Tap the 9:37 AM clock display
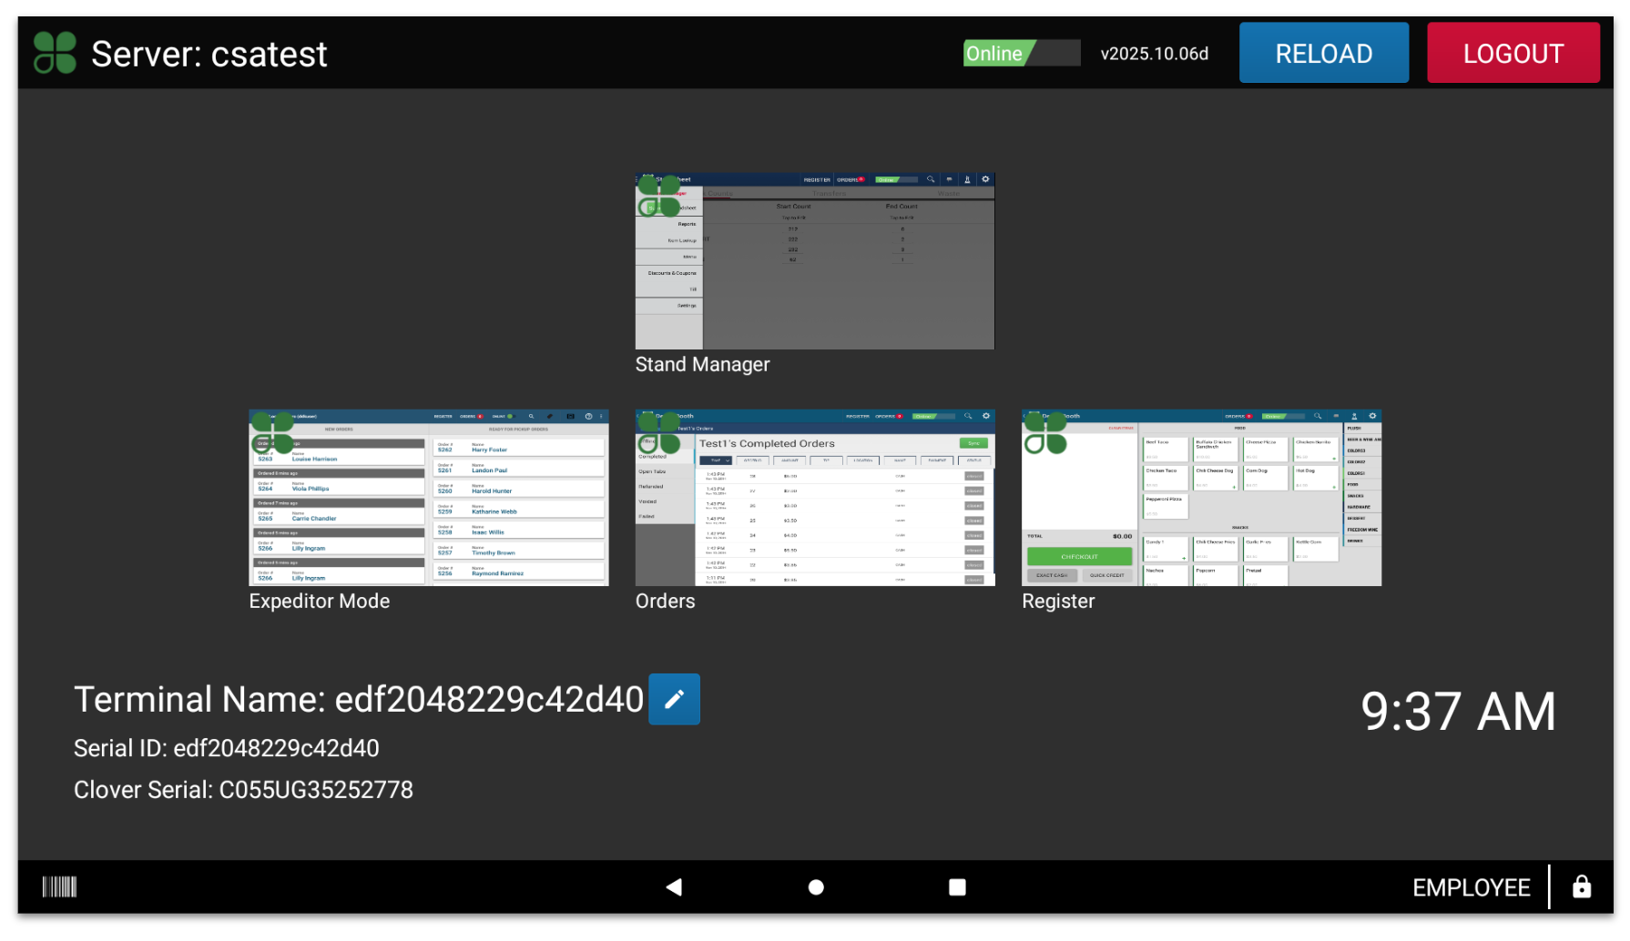Image resolution: width=1630 pixels, height=941 pixels. 1458,713
